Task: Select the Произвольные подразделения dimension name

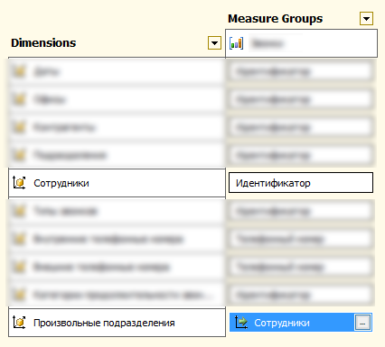Action: click(104, 323)
